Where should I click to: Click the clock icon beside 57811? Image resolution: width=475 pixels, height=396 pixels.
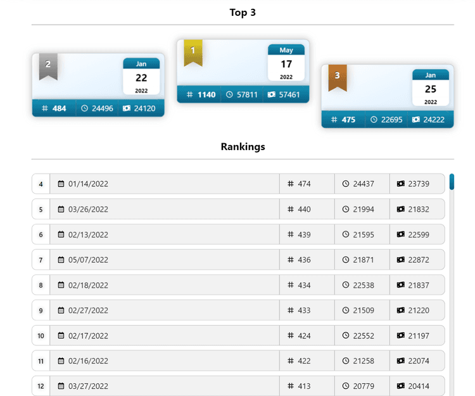click(x=229, y=94)
